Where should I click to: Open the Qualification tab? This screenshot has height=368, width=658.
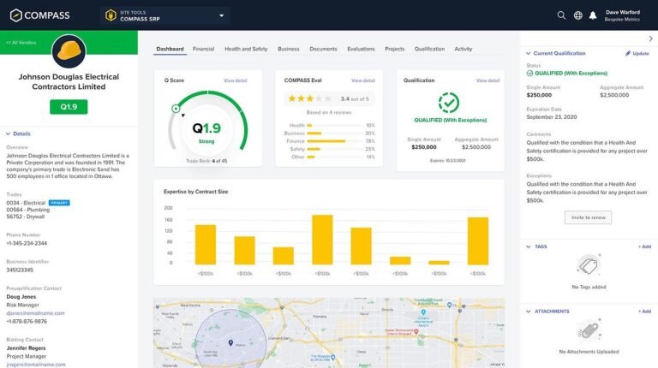(429, 49)
